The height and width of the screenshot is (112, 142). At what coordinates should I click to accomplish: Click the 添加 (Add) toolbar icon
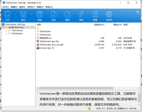54,14
